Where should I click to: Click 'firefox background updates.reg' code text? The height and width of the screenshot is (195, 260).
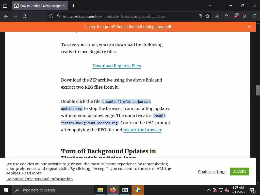click(x=89, y=123)
